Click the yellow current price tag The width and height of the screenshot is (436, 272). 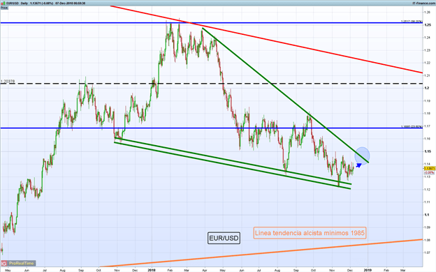(430, 169)
